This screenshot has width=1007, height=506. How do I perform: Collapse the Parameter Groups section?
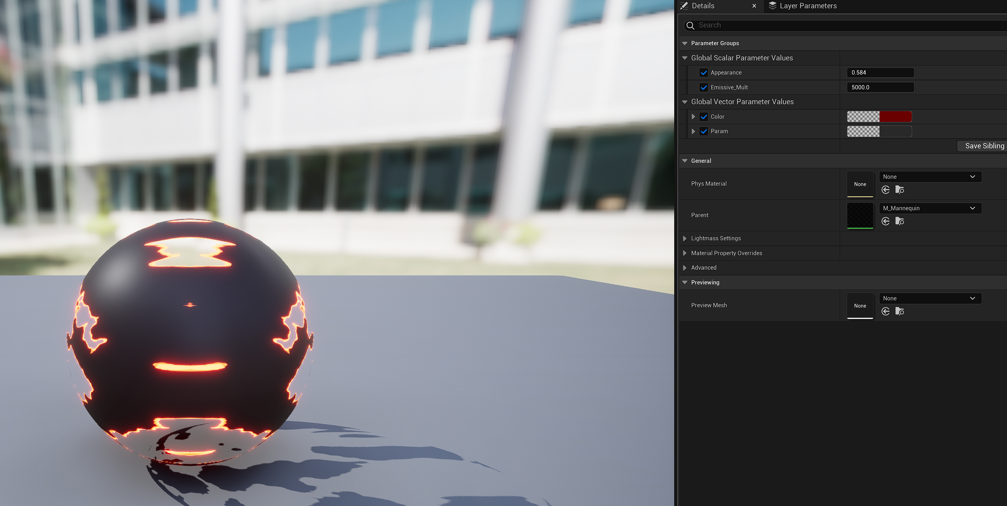684,43
